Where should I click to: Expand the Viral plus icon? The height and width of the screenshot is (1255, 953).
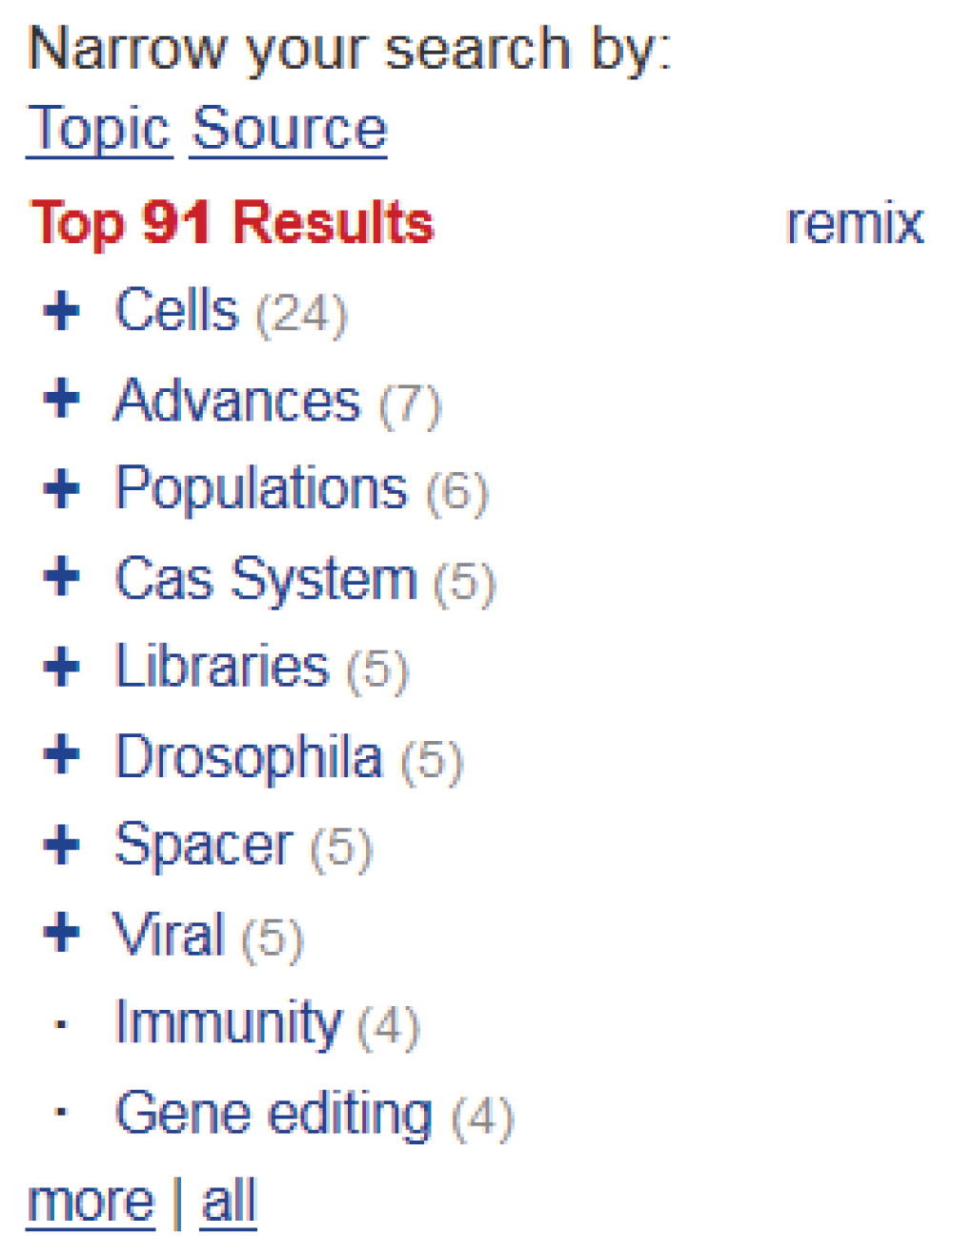[62, 933]
